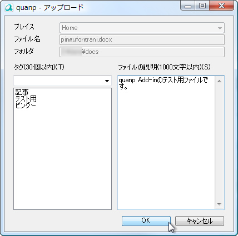Click the description scrollbar up arrow
Viewport: 238px width, 236px height.
point(219,81)
